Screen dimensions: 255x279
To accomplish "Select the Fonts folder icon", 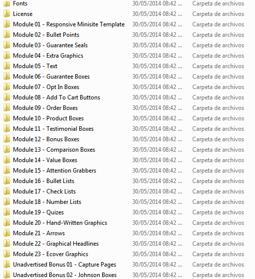I will point(6,3).
